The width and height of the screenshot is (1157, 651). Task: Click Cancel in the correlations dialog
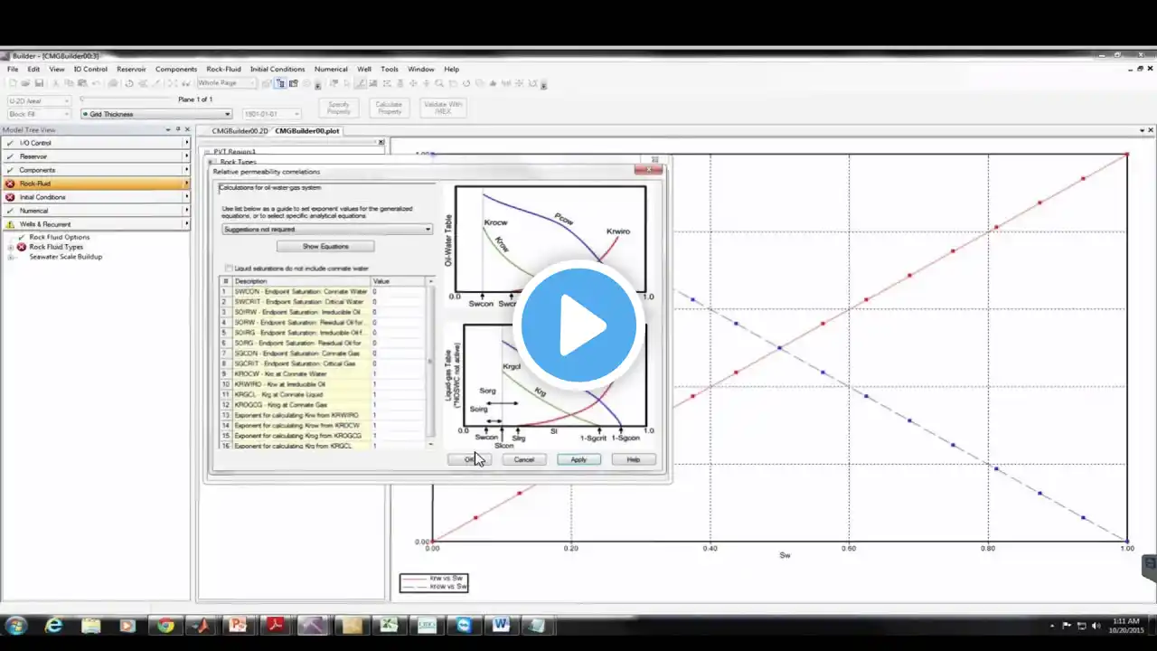coord(524,459)
